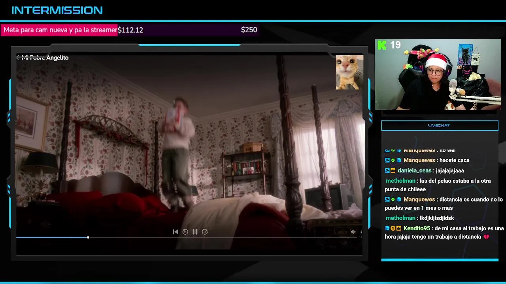
Task: Click the streamer webcam feed
Action: [438, 75]
